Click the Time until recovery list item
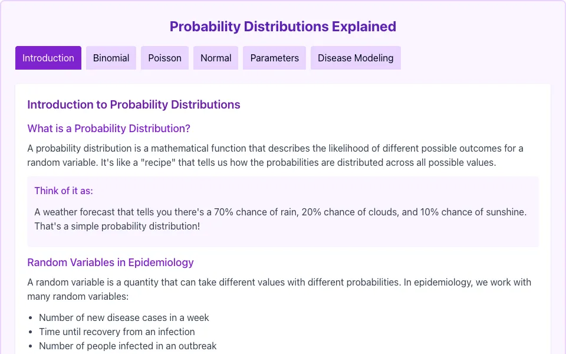Viewport: 566px width, 354px height. pyautogui.click(x=117, y=332)
